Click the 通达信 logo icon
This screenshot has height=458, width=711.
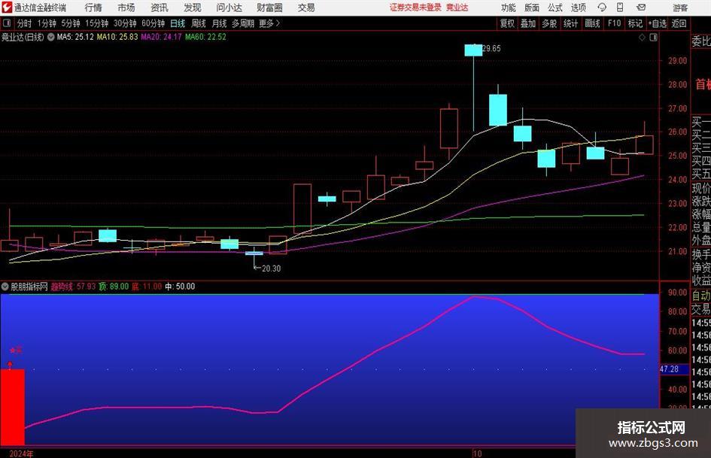7,8
